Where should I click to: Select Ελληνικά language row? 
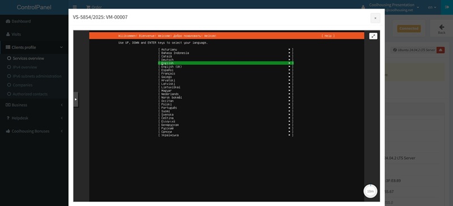(225, 121)
